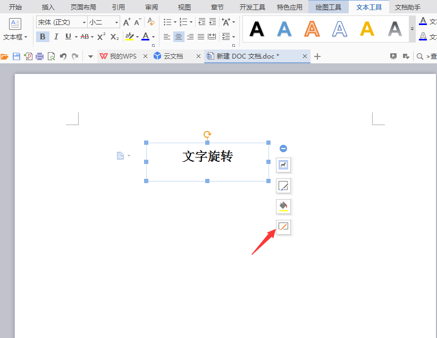Apply subscript X₂ formatting
Viewport: 437px width, 338px height.
click(114, 37)
